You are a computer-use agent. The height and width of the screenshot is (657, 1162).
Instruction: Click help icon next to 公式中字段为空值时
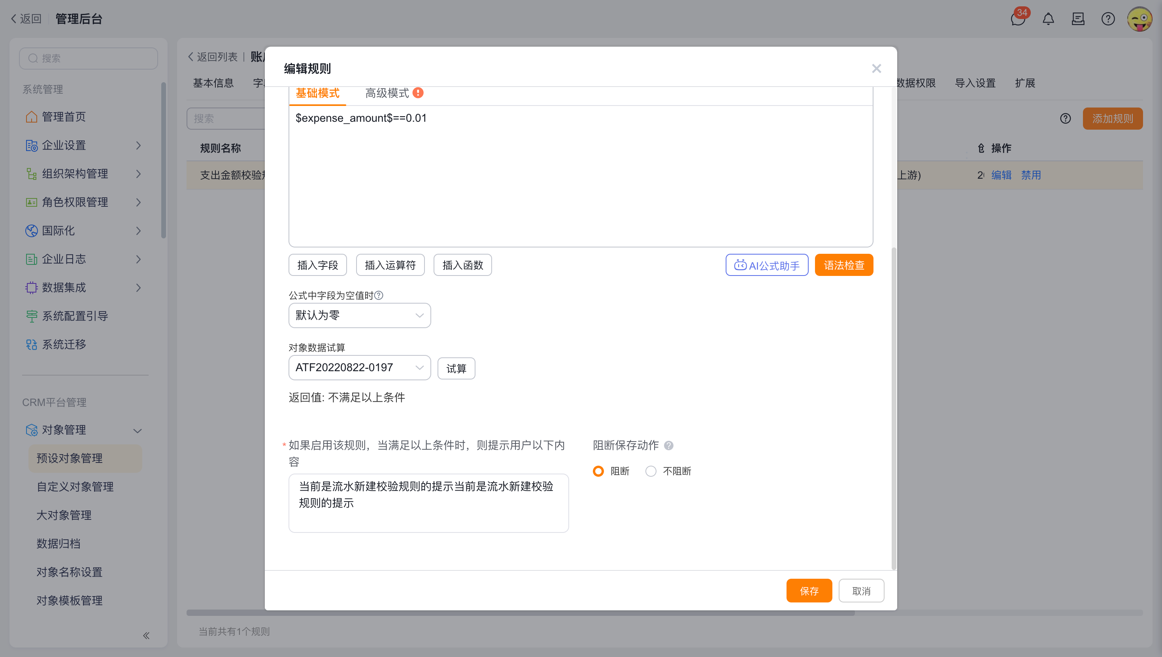[x=379, y=295]
